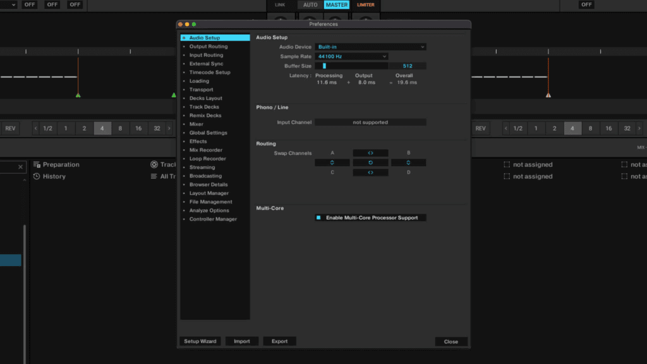
Task: Click the swap A and B channels icon
Action: pyautogui.click(x=370, y=153)
